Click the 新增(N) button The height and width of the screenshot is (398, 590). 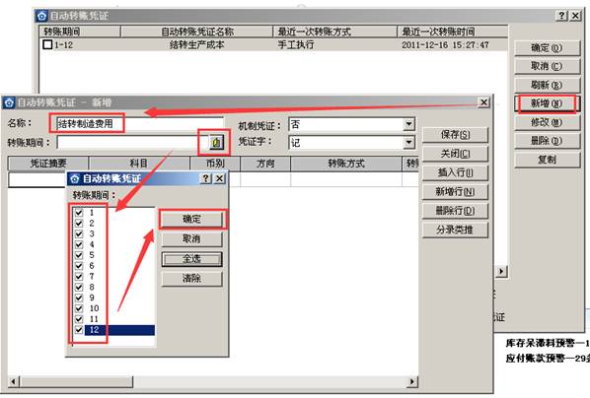(x=547, y=103)
